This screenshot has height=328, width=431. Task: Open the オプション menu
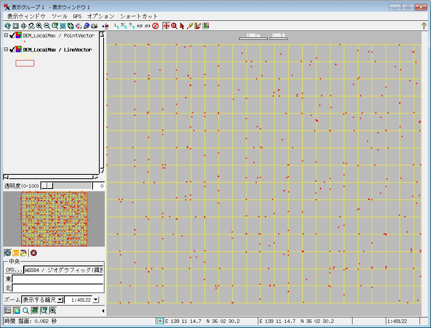pyautogui.click(x=100, y=16)
